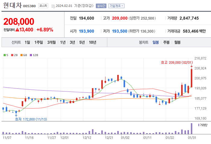
Task: Click the 거래량 value 2,847,745
Action: [x=189, y=18]
